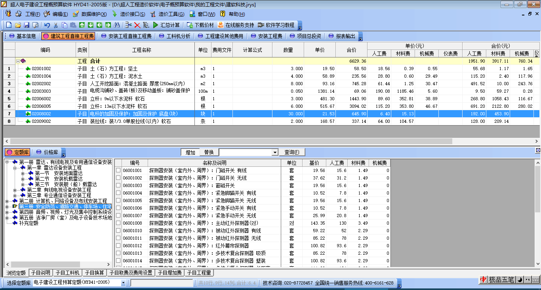Click the 查询(F) search button
This screenshot has height=290, width=541.
(x=292, y=152)
